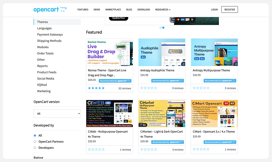
Task: Click the Register button
Action: (x=229, y=10)
